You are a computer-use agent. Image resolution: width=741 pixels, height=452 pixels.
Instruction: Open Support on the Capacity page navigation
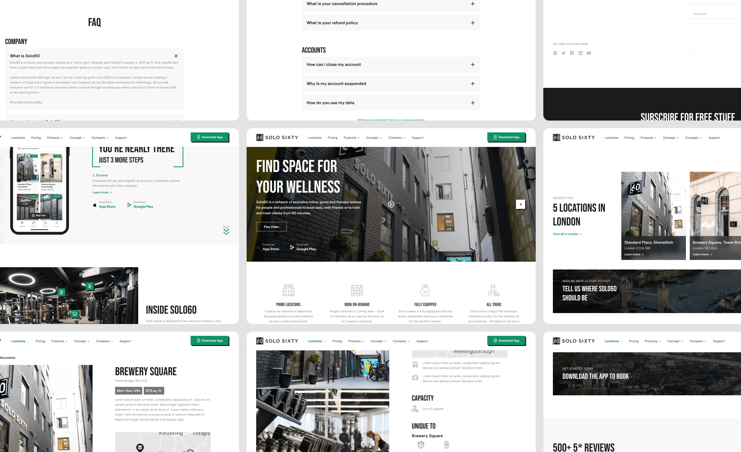[x=422, y=341]
